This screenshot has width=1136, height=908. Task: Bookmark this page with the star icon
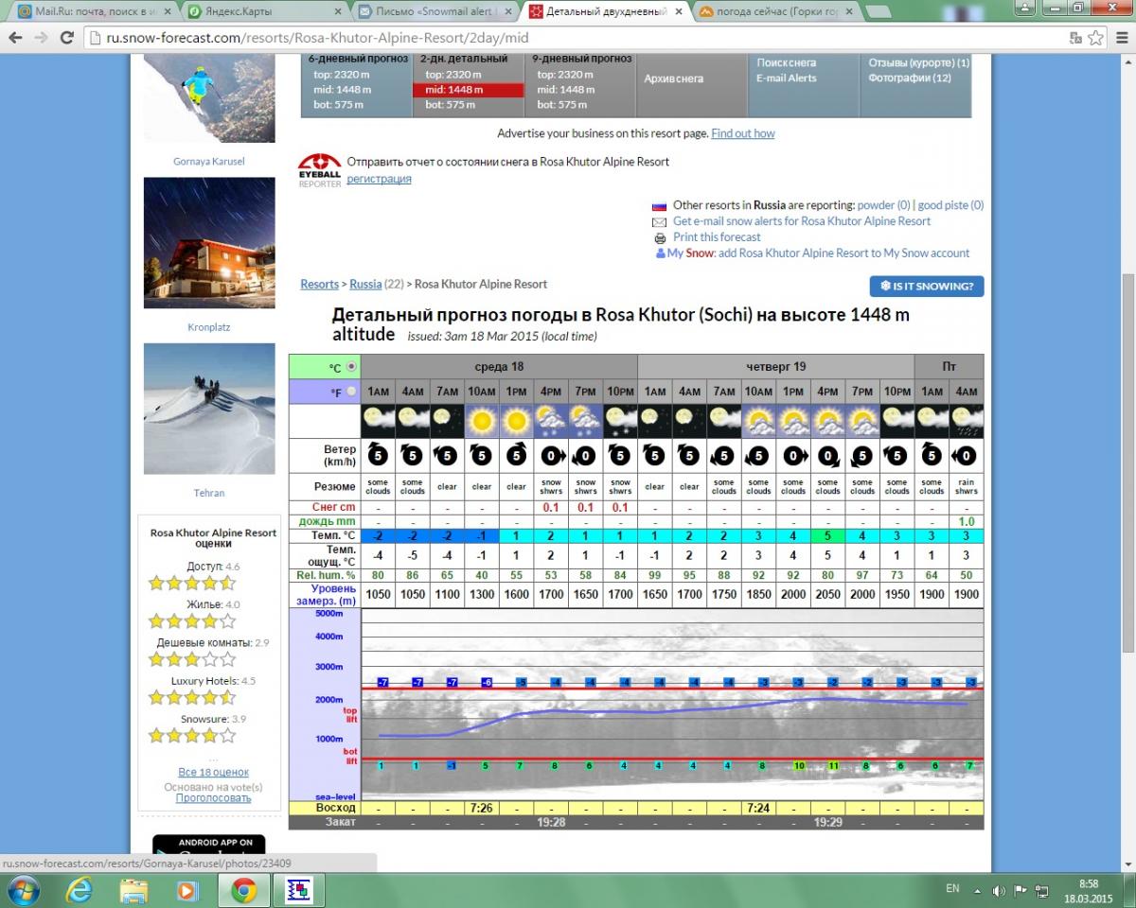click(x=1095, y=38)
